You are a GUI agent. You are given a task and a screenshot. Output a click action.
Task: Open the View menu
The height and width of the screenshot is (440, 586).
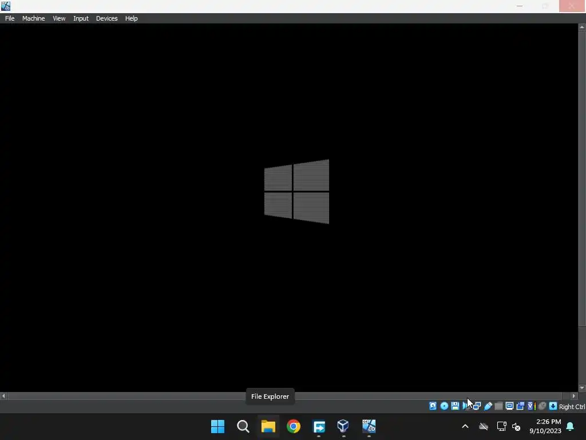[59, 18]
